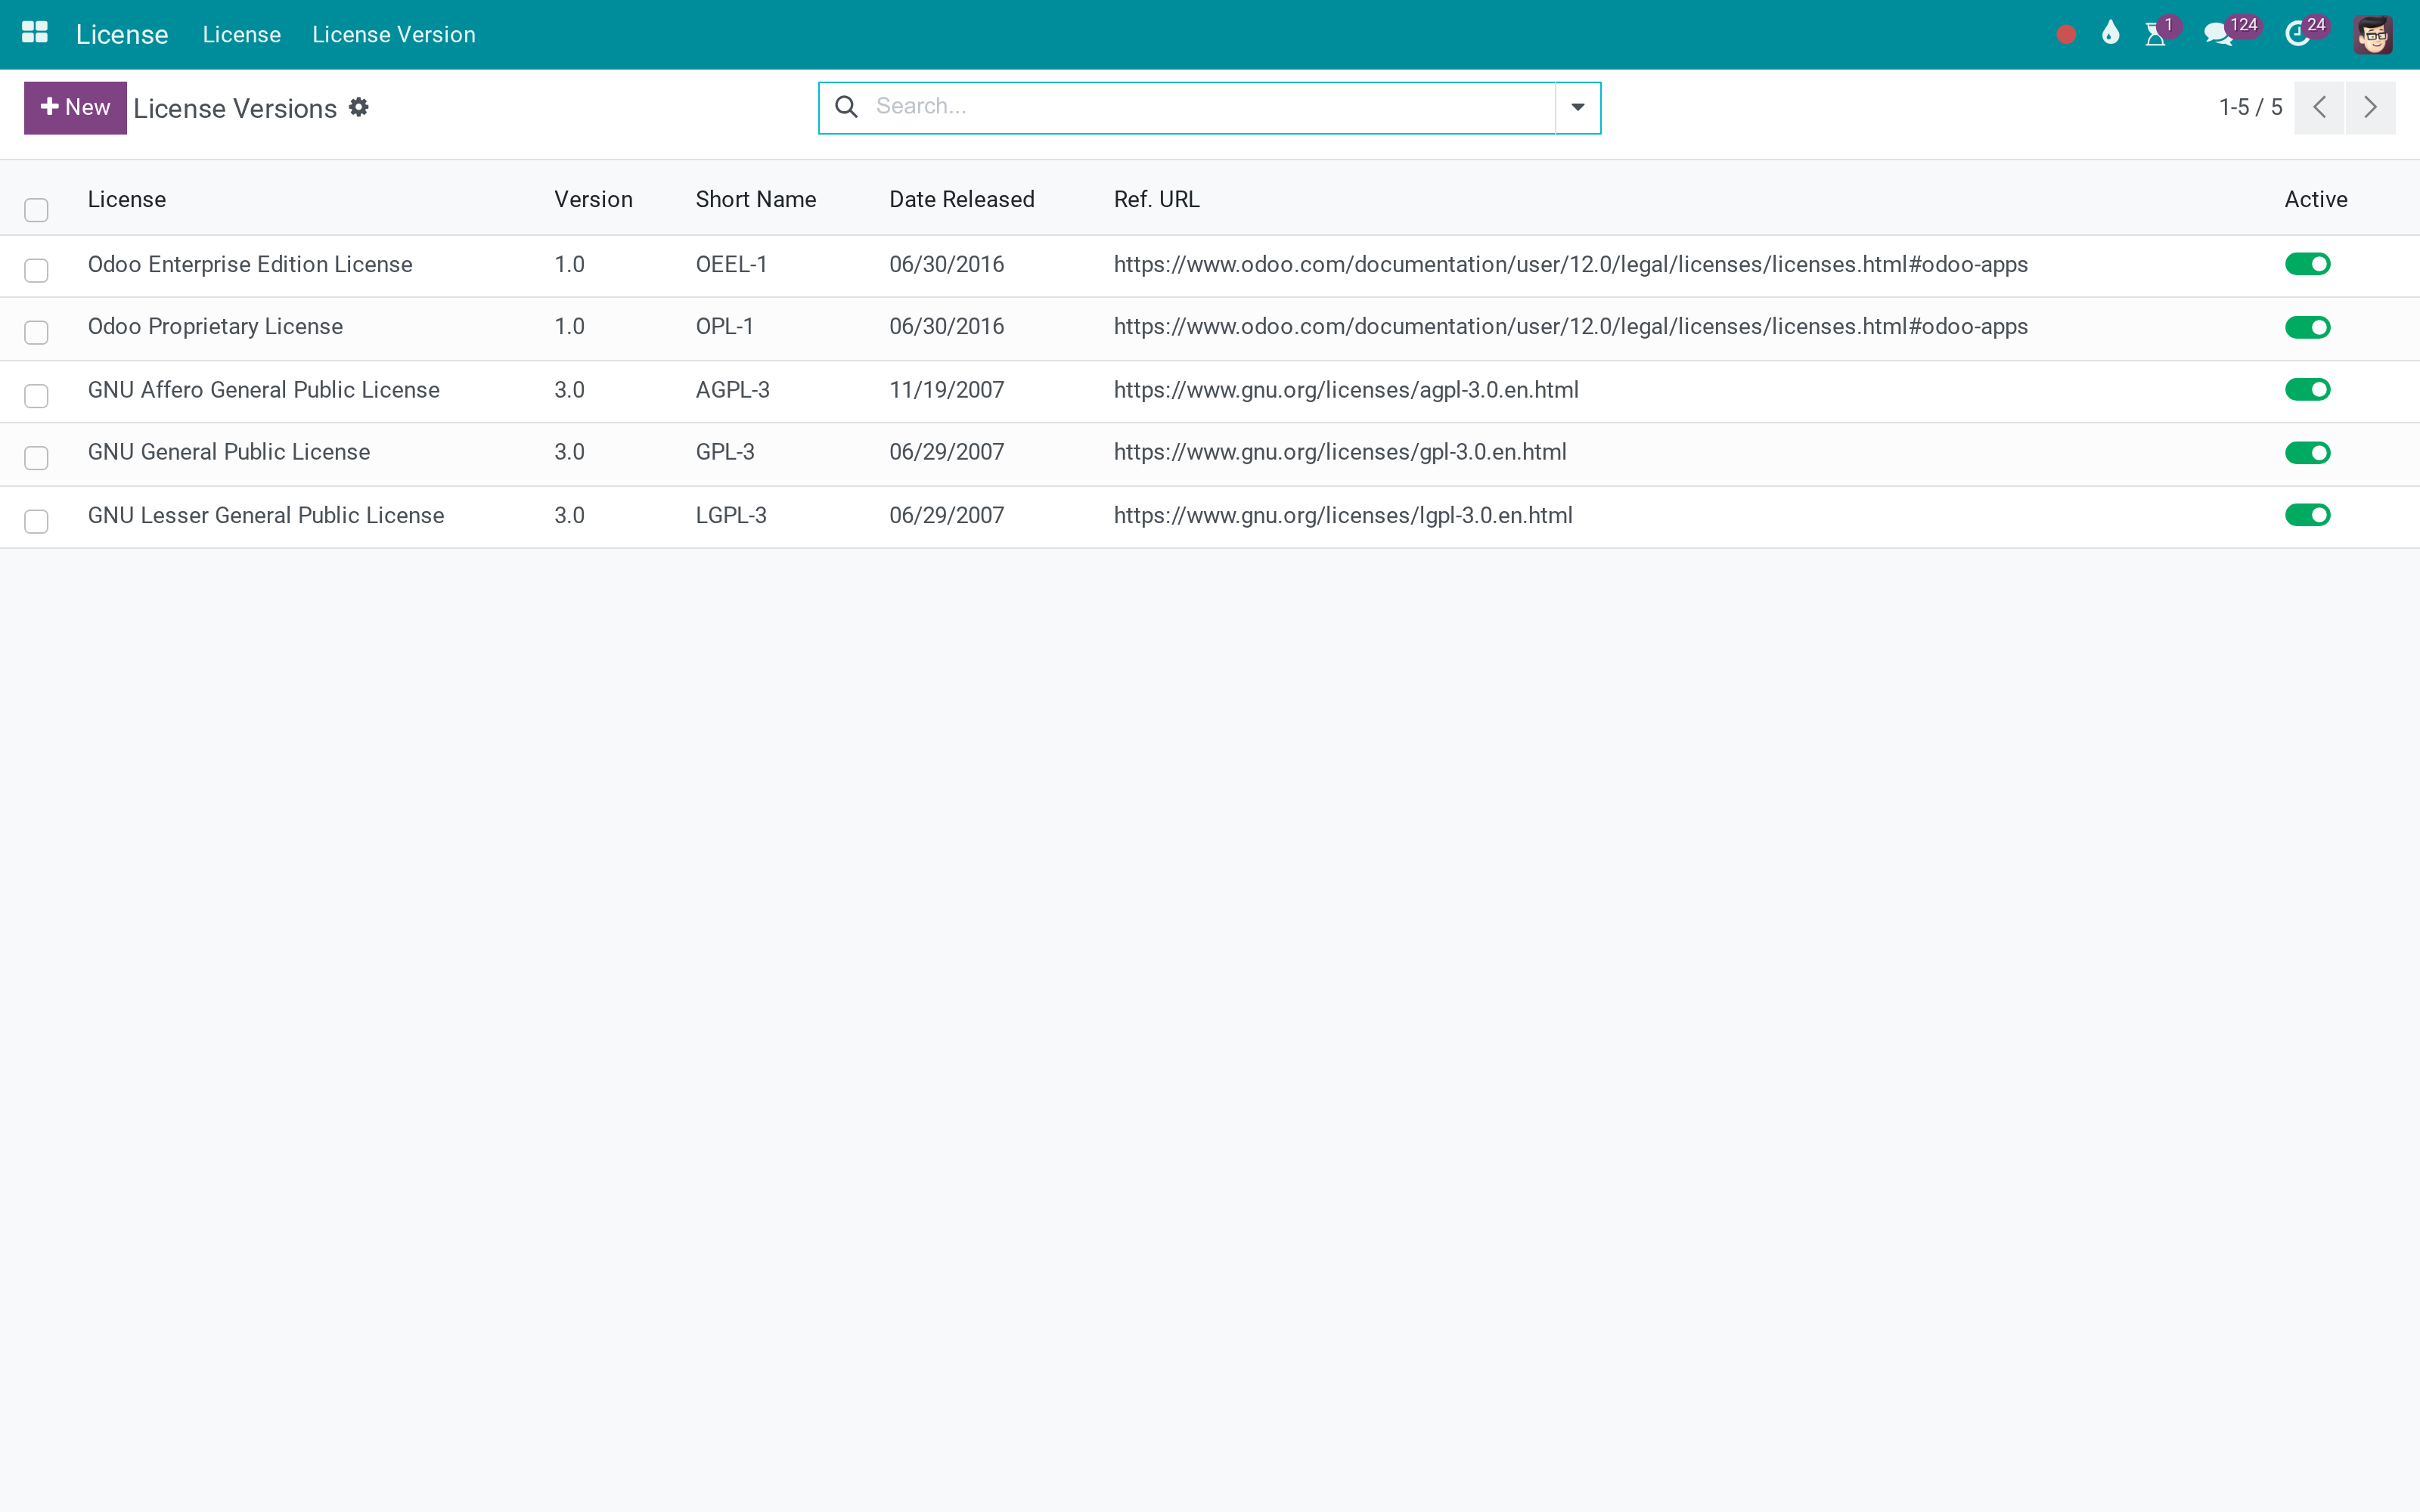The height and width of the screenshot is (1512, 2420).
Task: Create a New license version
Action: 76,108
